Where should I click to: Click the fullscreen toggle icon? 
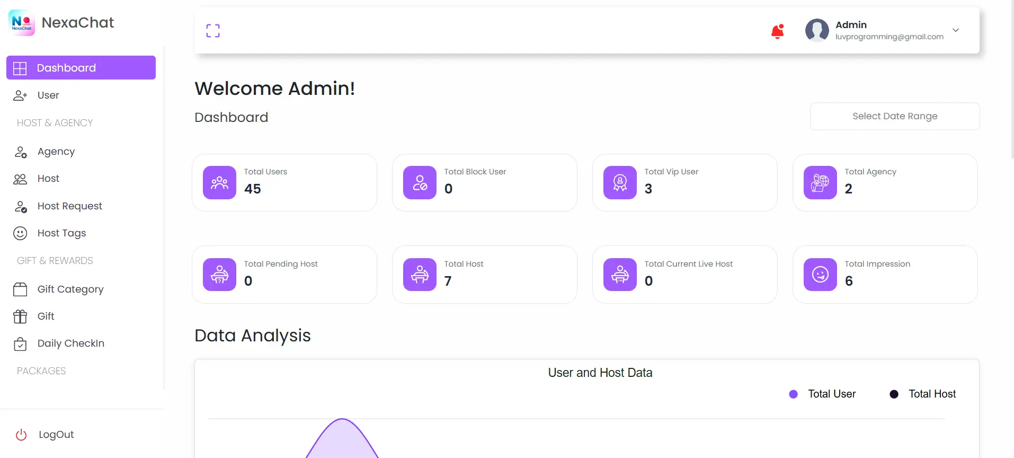[213, 31]
